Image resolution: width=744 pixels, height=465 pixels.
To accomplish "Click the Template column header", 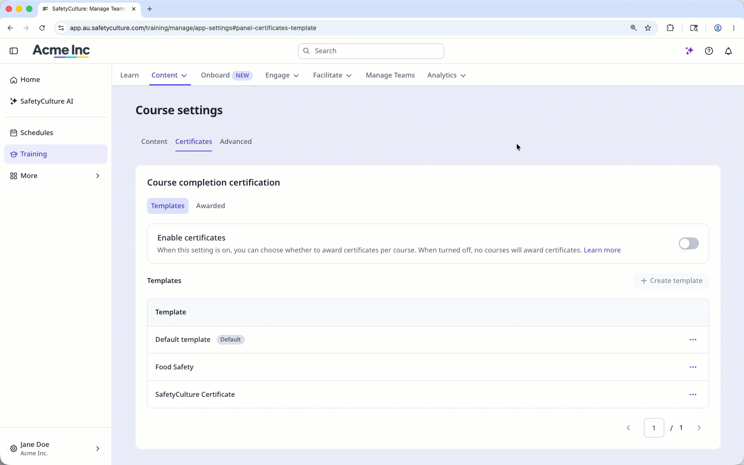I will pyautogui.click(x=171, y=312).
